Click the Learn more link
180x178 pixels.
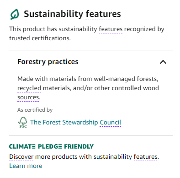[26, 166]
